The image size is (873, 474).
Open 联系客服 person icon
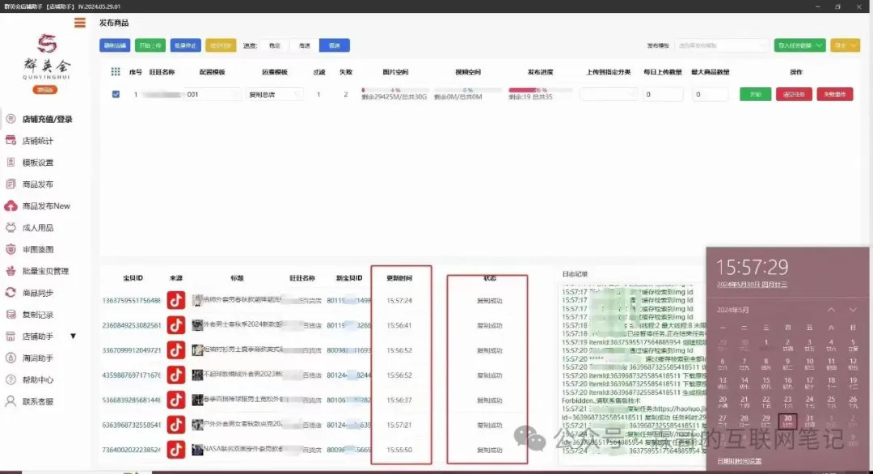[11, 401]
